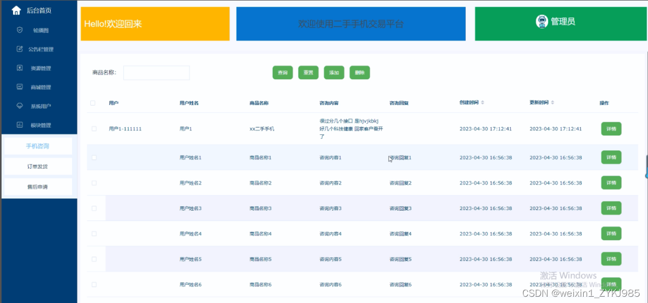648x303 pixels.
Task: Click the robot avatar icon beside 管理员
Action: coord(541,21)
